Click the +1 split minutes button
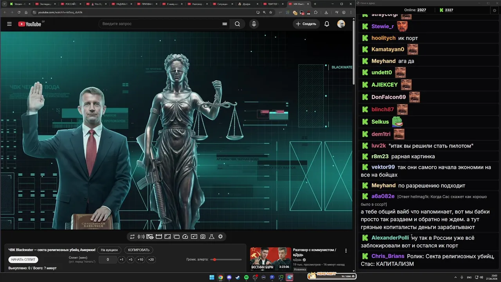Screen dimensions: 501x282 click(x=121, y=260)
